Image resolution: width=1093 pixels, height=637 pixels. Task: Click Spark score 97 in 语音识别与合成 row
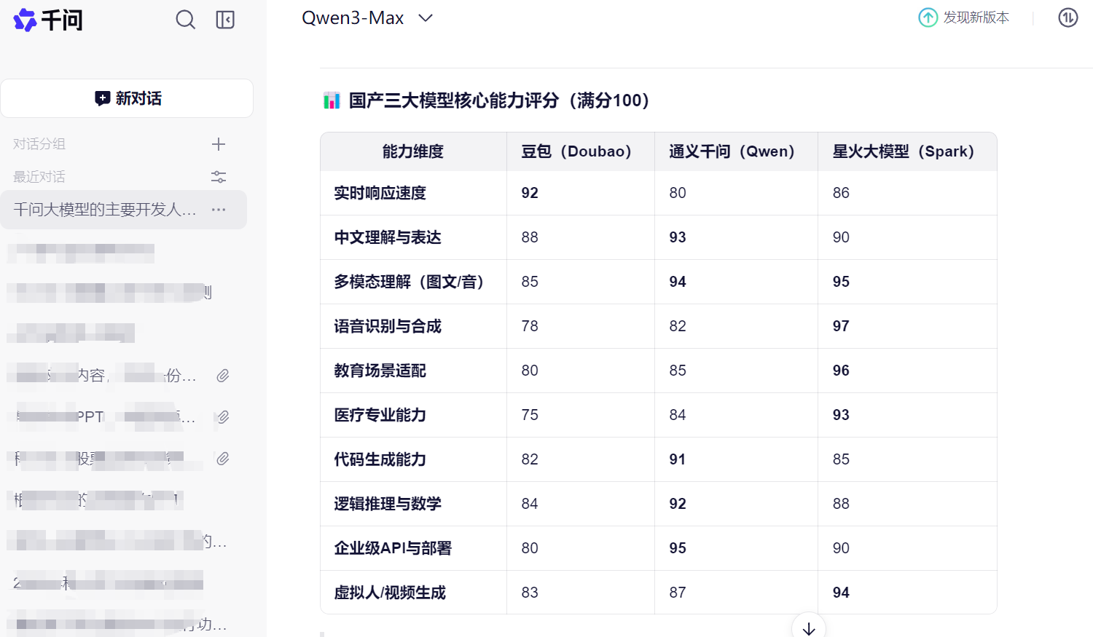click(x=841, y=326)
